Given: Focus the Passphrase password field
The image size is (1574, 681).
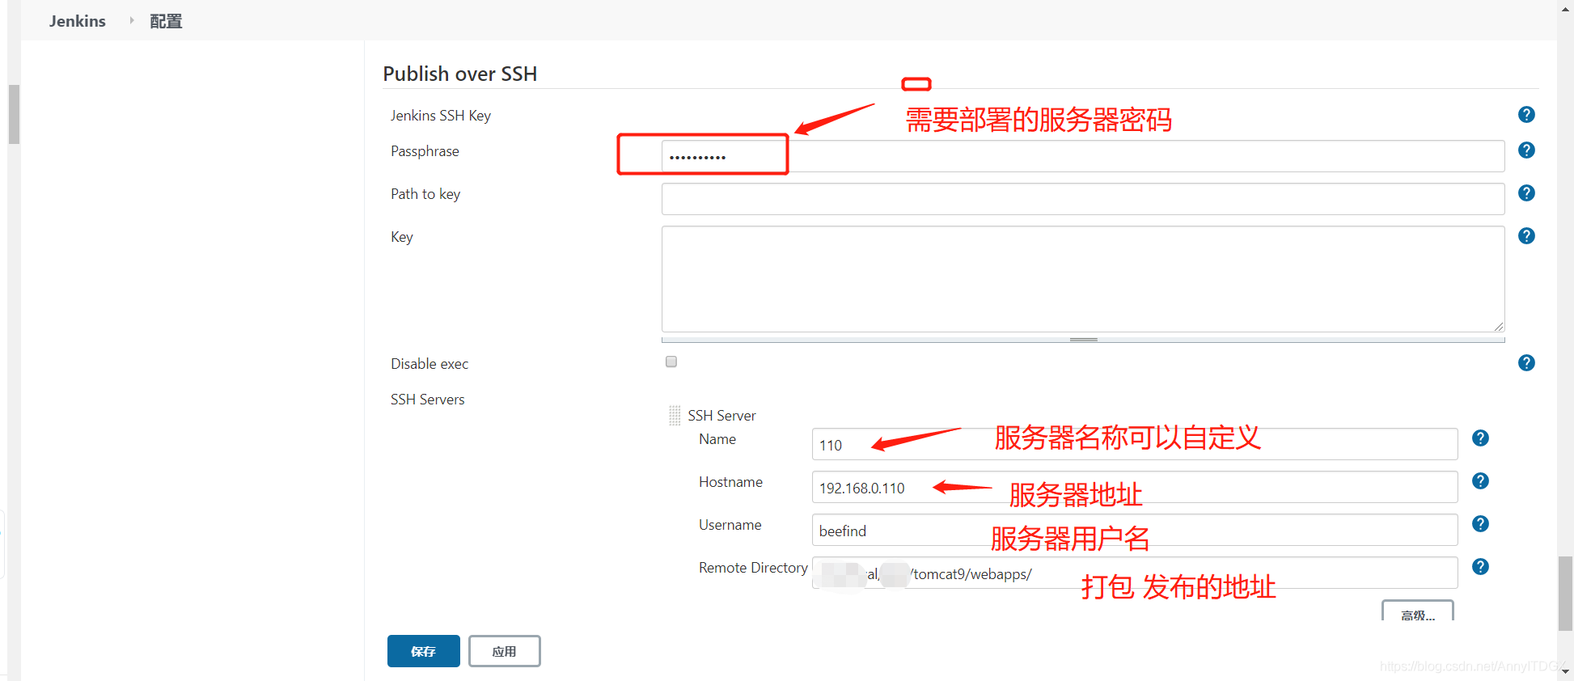Looking at the screenshot, I should pos(1083,156).
